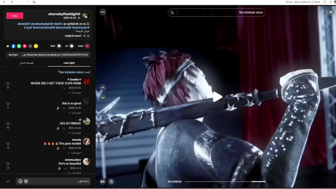Expand 1 reply under 'HES SO FINEEEE'
The width and height of the screenshot is (336, 189).
tap(75, 133)
